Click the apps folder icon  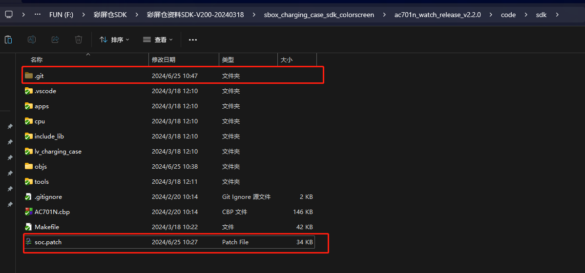point(29,106)
